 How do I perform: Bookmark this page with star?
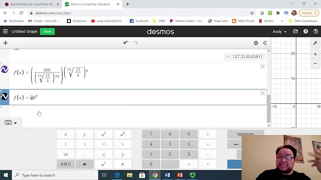252,13
